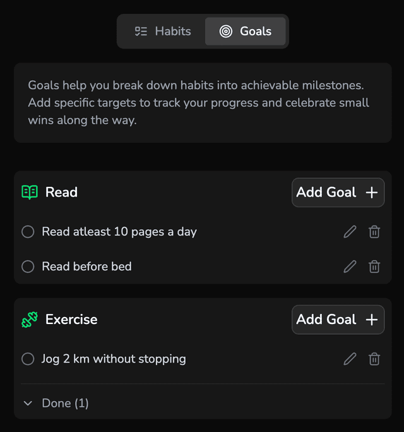The image size is (404, 432).
Task: Click the green book icon beside Read
Action: (x=30, y=192)
